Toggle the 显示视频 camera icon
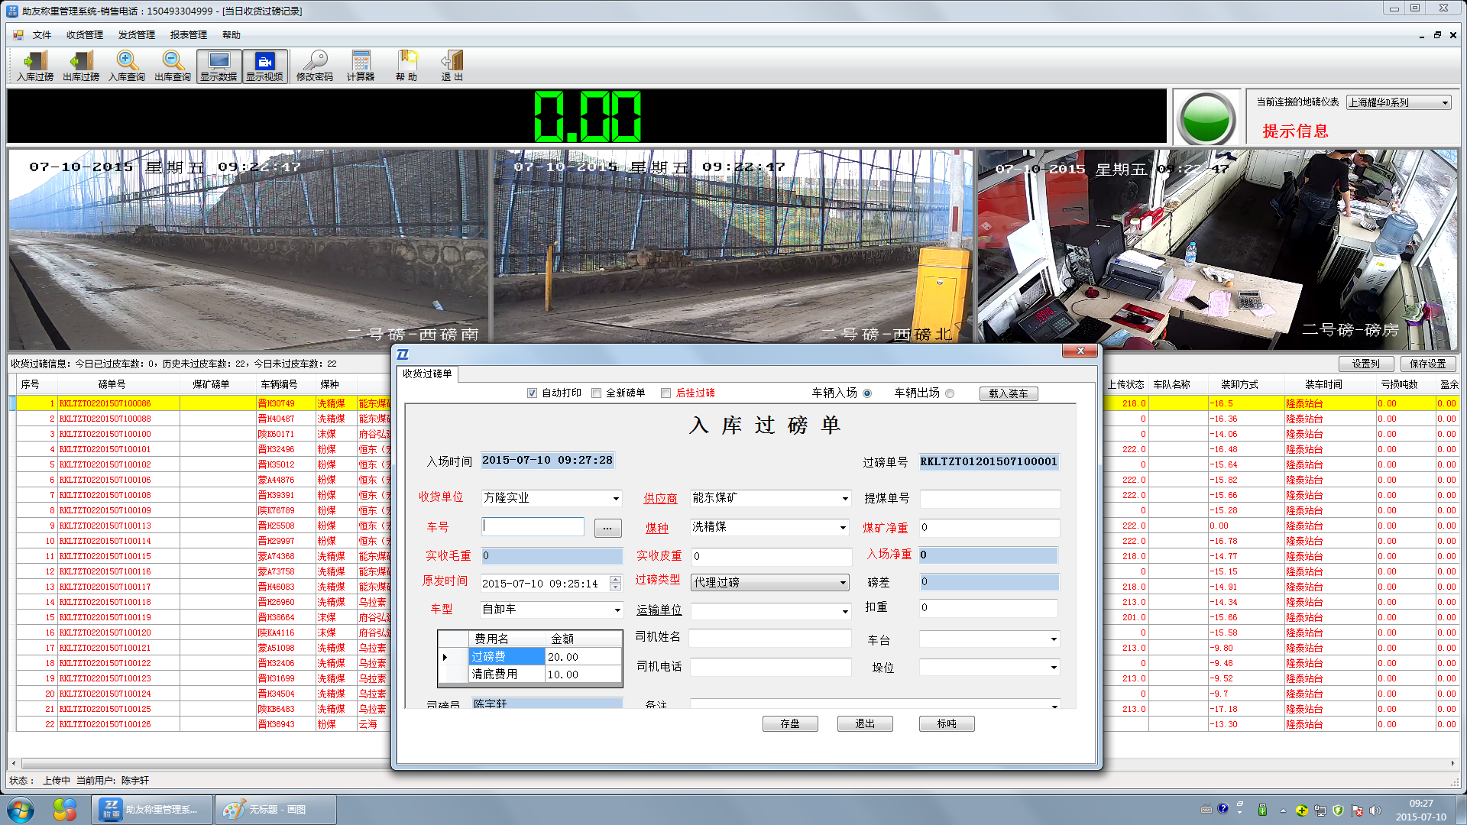 tap(264, 61)
